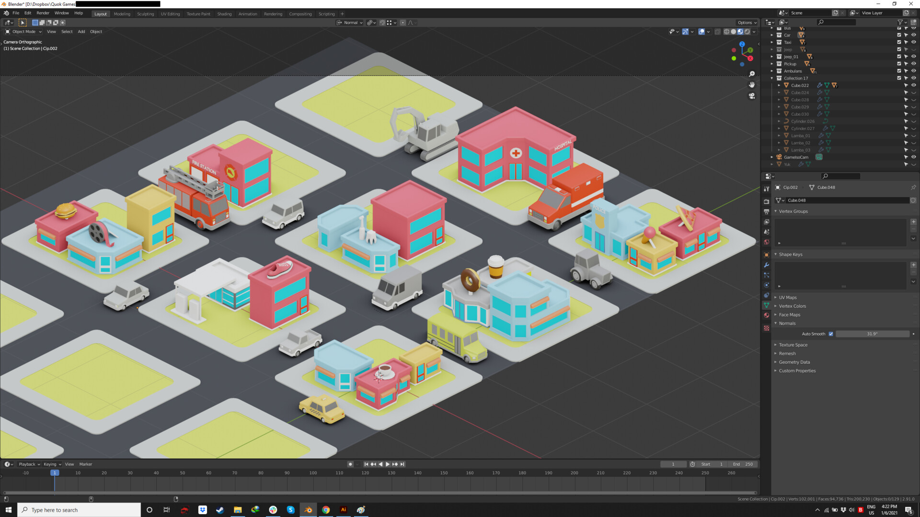Hide the Taxi collection with its eye icon
Screen dimensions: 920x517
914,42
